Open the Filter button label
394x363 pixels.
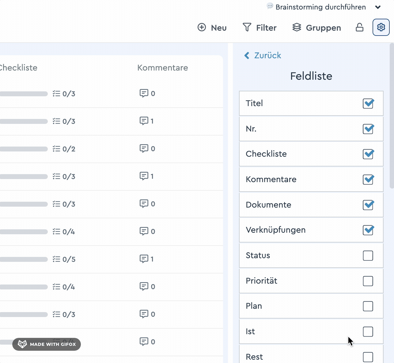[266, 28]
